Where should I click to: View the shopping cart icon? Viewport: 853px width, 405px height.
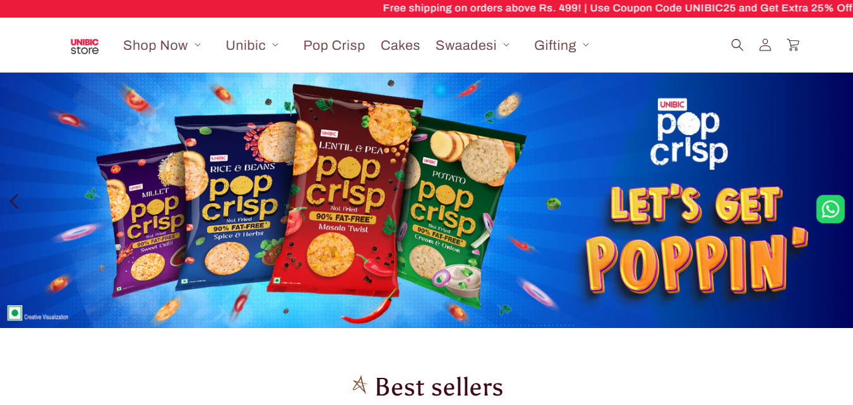(793, 45)
